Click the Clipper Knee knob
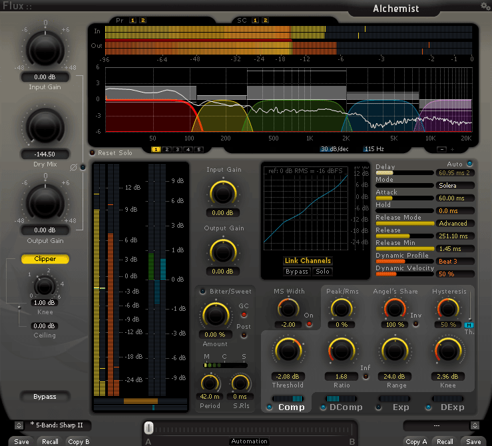Viewport: 492px width, 446px height. (44, 286)
